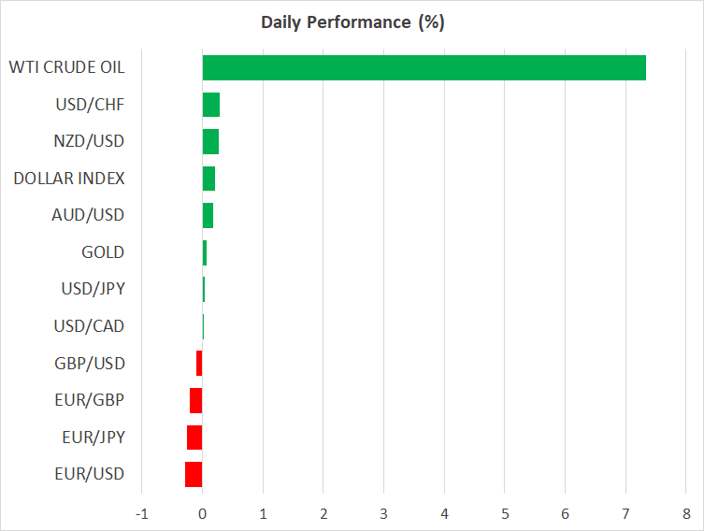Click the NZD/USD category label

click(x=89, y=141)
